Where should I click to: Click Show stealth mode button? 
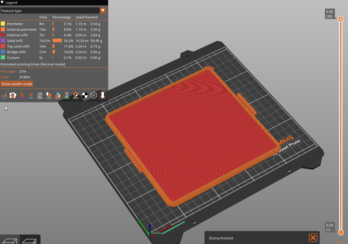[17, 84]
